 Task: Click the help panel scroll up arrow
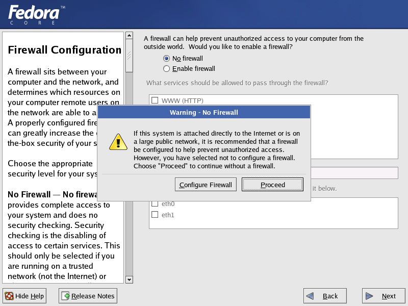[x=130, y=35]
